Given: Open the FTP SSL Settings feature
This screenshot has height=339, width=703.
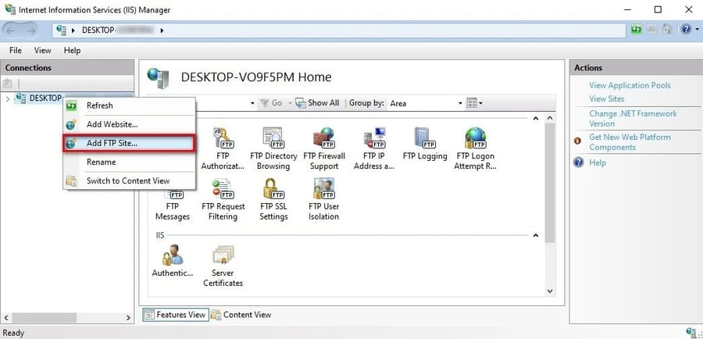Looking at the screenshot, I should pyautogui.click(x=273, y=199).
